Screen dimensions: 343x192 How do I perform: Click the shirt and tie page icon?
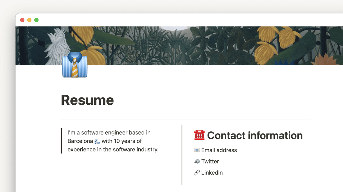click(75, 65)
